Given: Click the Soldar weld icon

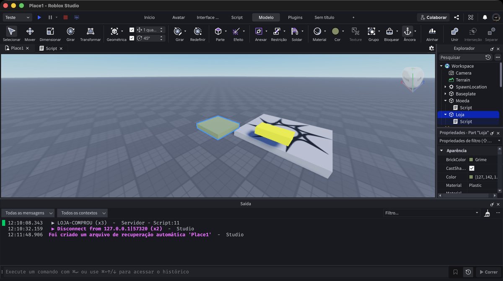Looking at the screenshot, I should 295,31.
